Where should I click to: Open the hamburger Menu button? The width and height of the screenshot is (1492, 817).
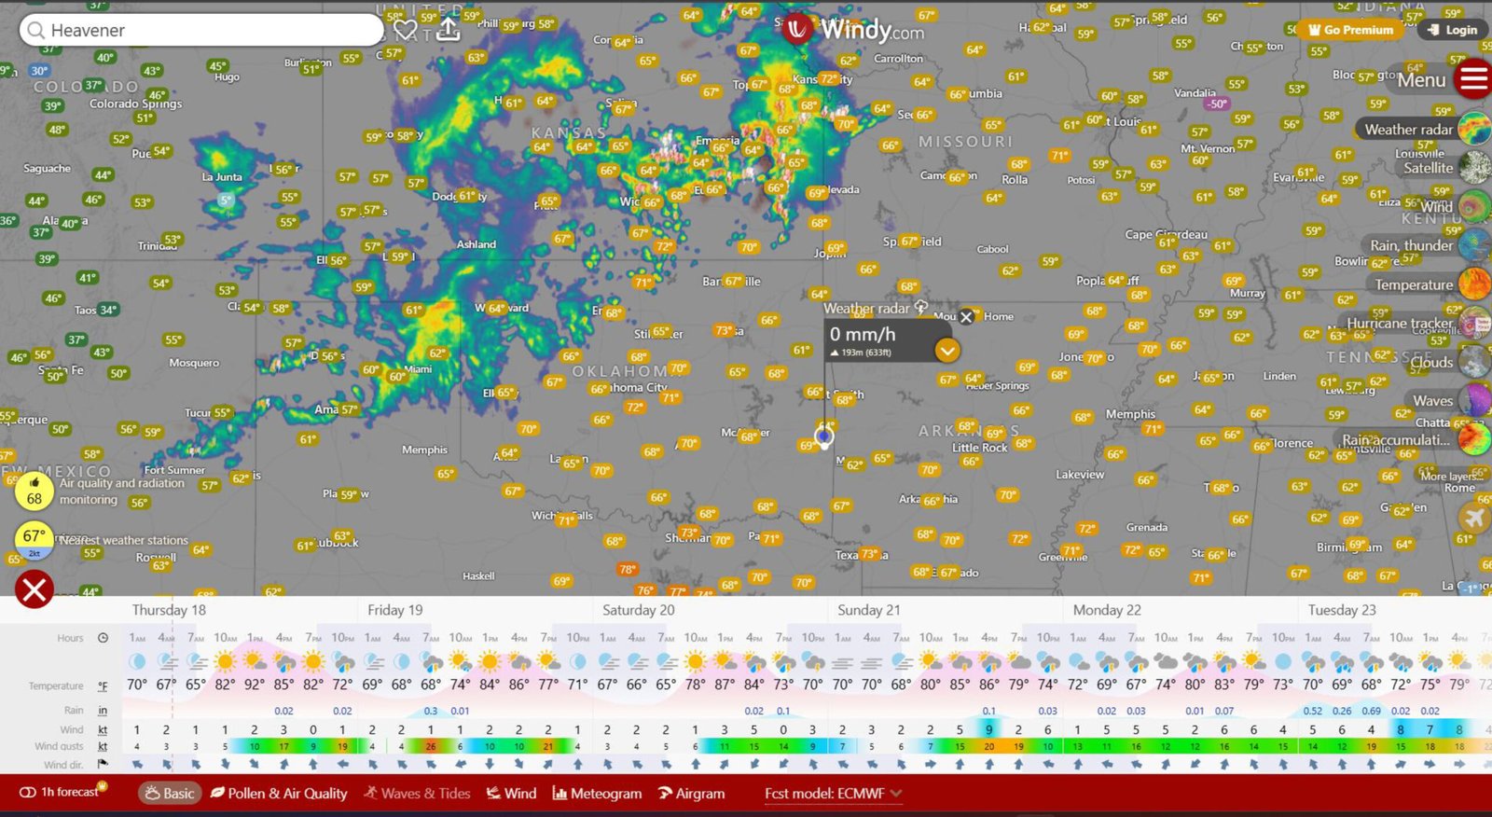(x=1473, y=78)
